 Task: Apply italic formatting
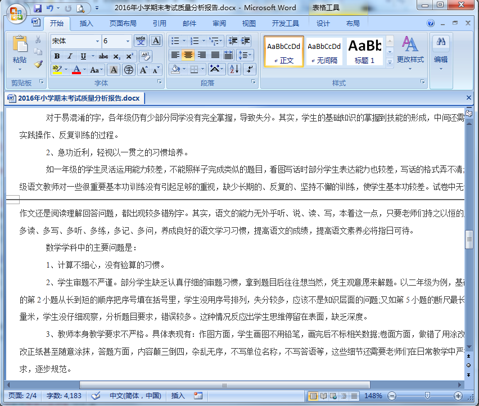tap(70, 56)
